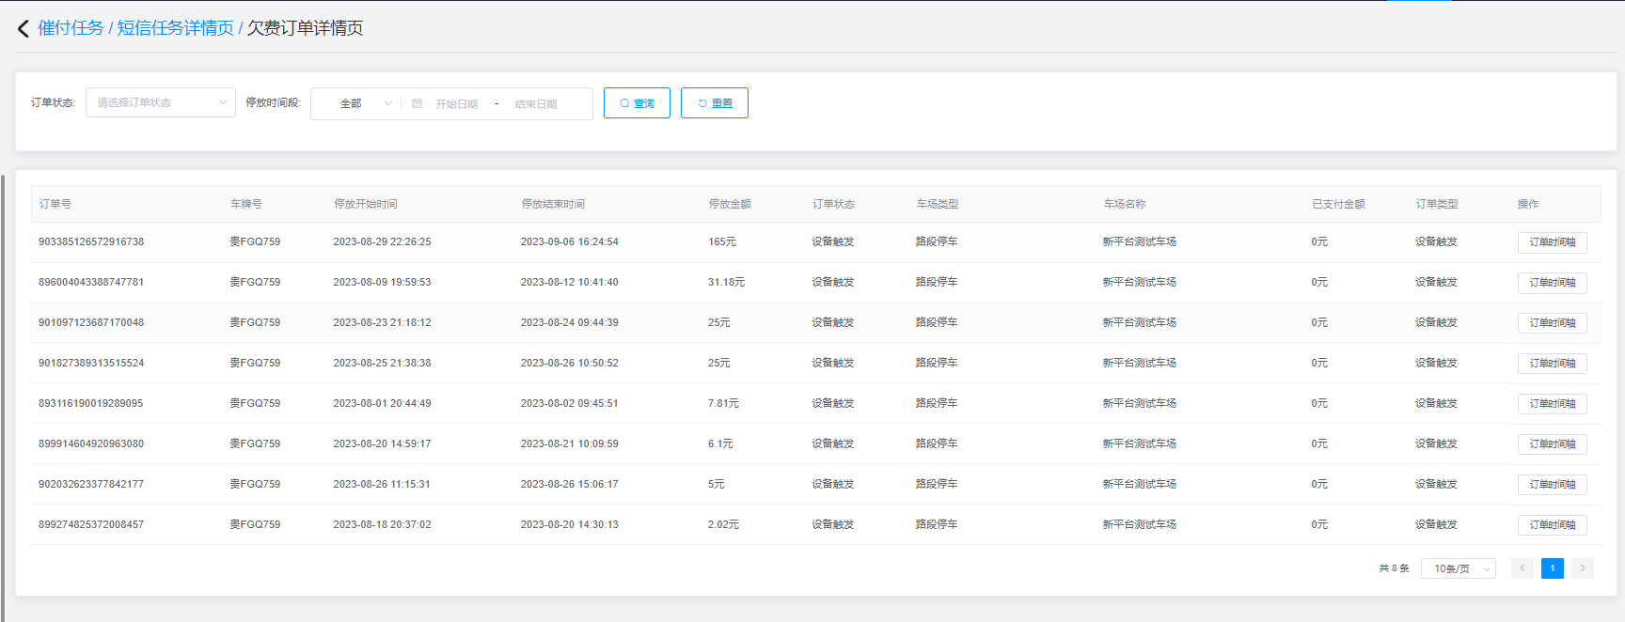The image size is (1625, 622).
Task: Expand the 全部 time period type dropdown
Action: pos(356,103)
